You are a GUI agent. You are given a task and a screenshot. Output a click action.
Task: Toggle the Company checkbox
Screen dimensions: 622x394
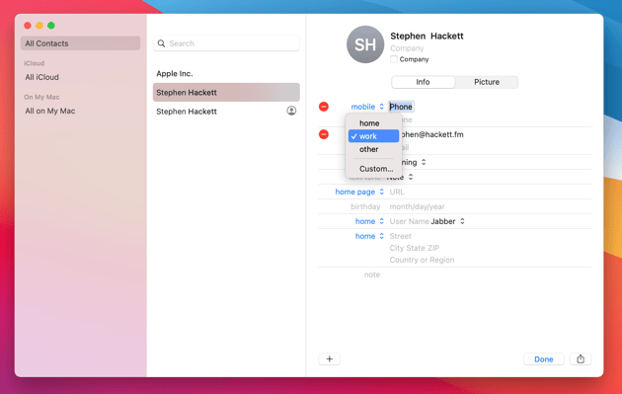pyautogui.click(x=394, y=59)
